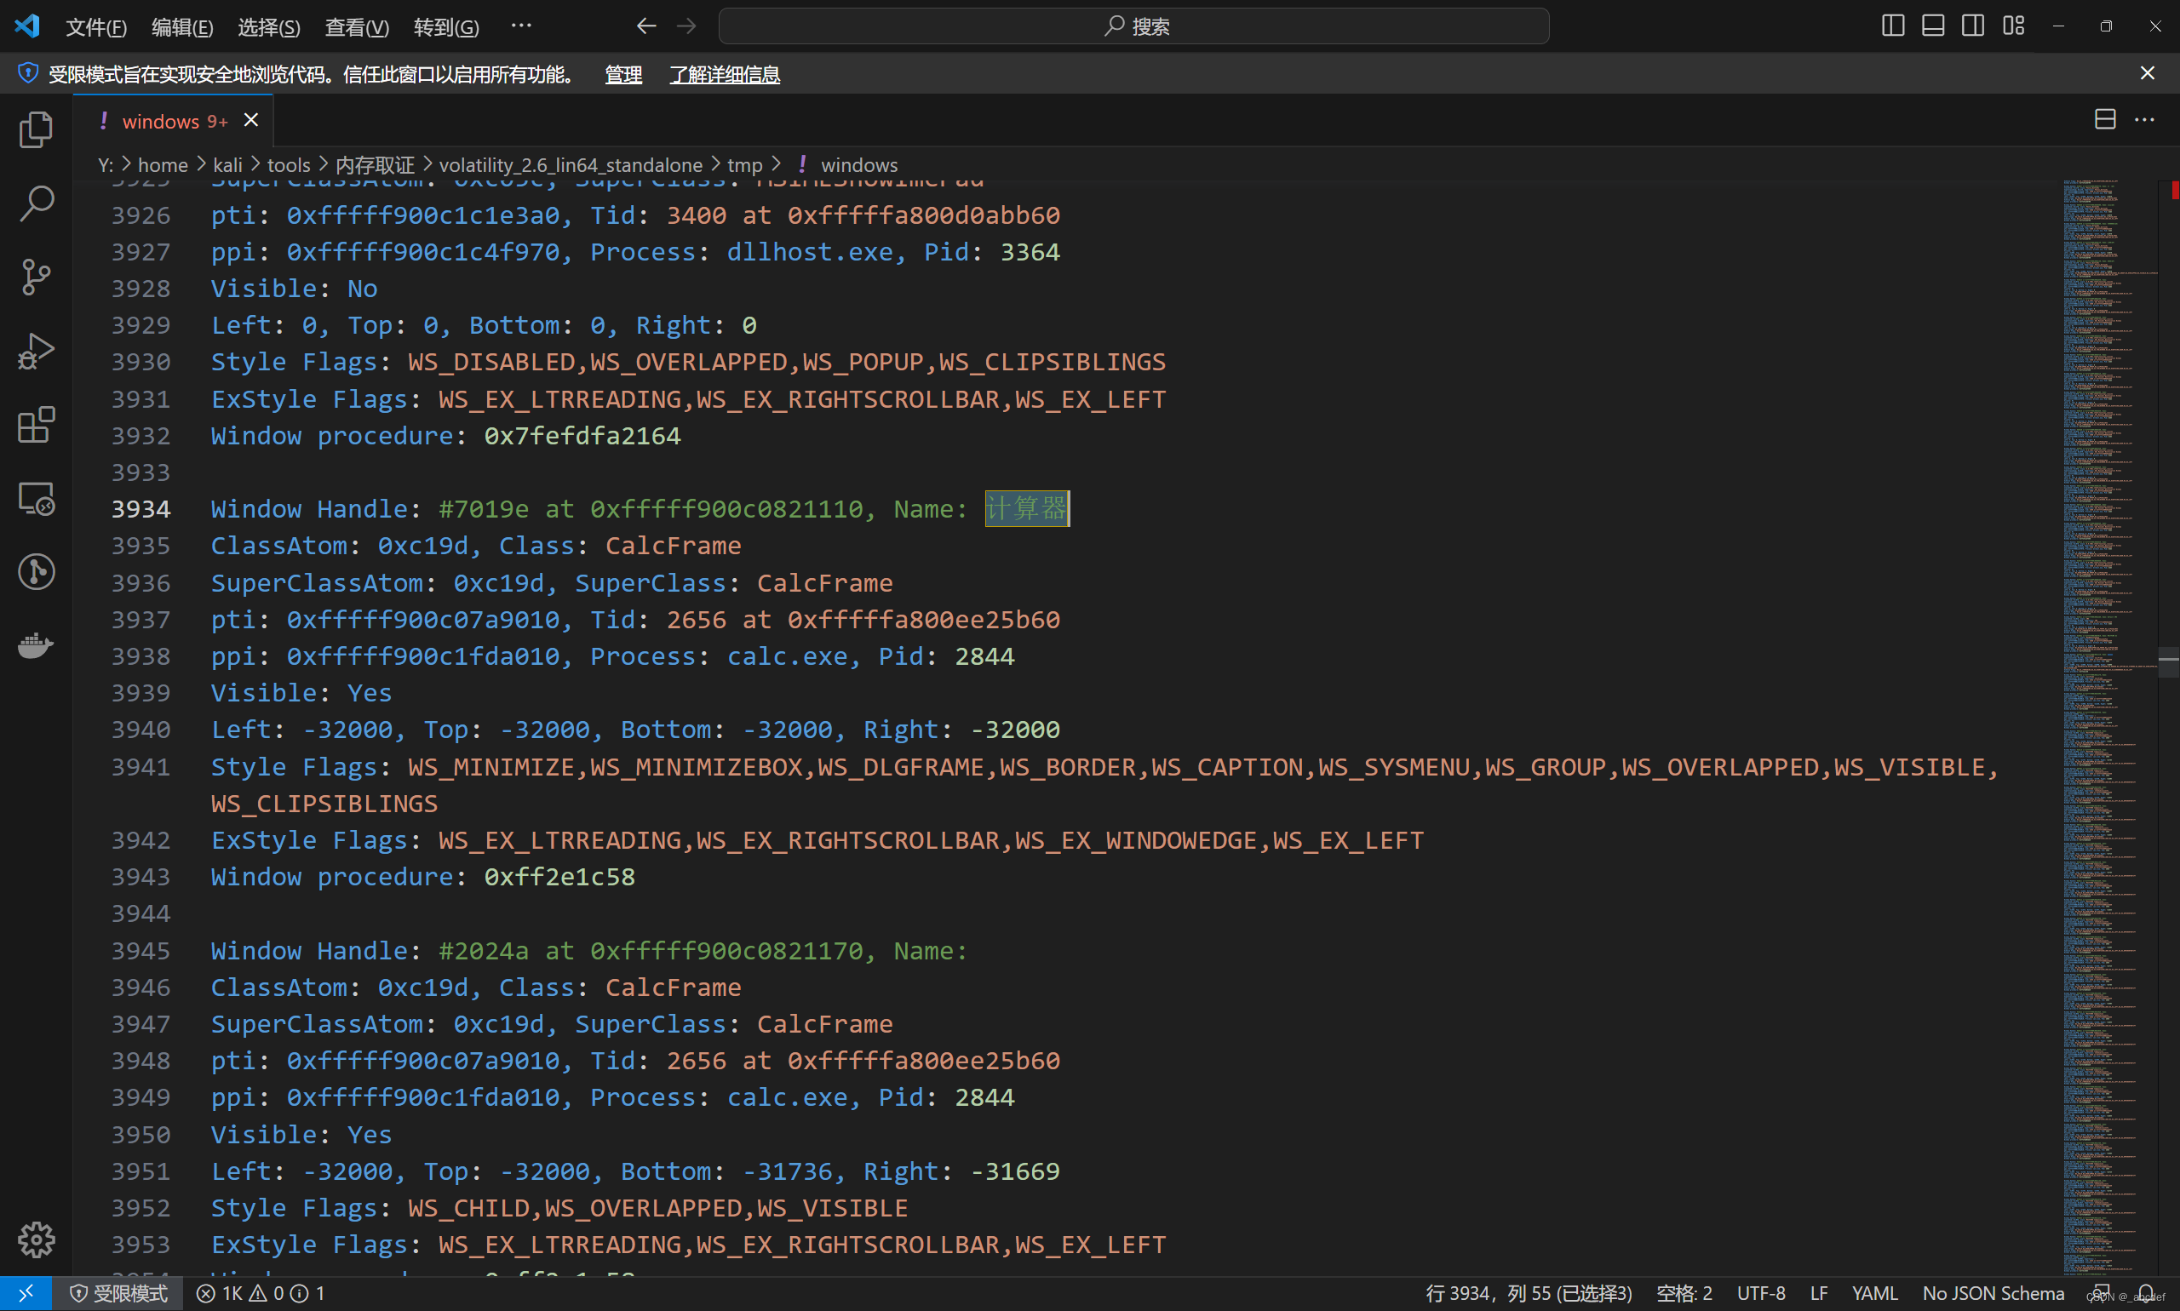Open the Search view in activity bar
Screen dimensions: 2180x1311
(36, 203)
